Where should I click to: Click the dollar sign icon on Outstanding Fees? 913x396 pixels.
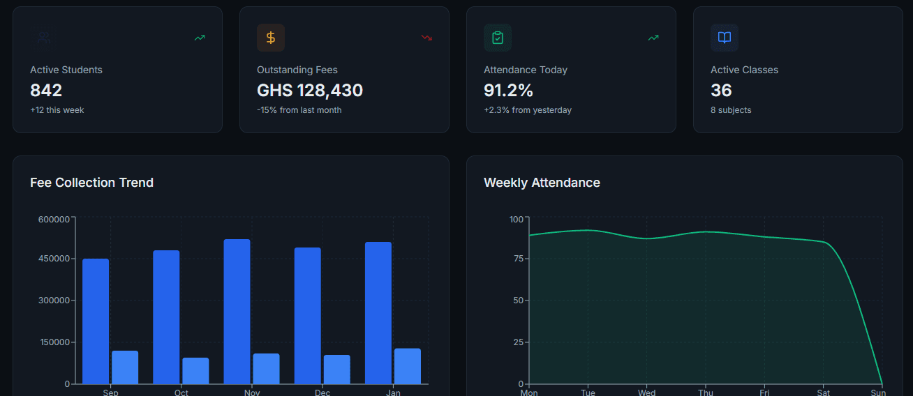tap(271, 38)
